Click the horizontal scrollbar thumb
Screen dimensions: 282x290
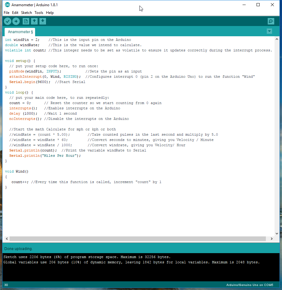(x=138, y=239)
